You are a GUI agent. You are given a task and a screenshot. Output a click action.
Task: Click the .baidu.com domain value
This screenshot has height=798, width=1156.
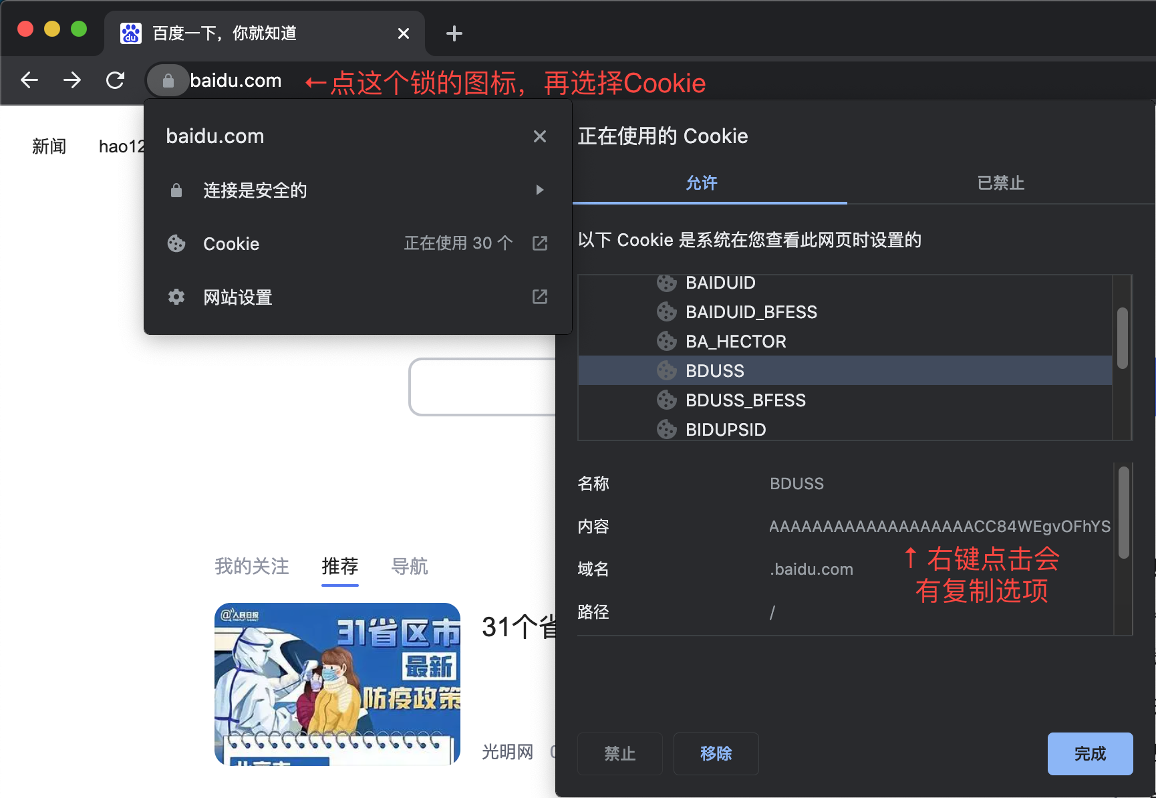coord(811,569)
